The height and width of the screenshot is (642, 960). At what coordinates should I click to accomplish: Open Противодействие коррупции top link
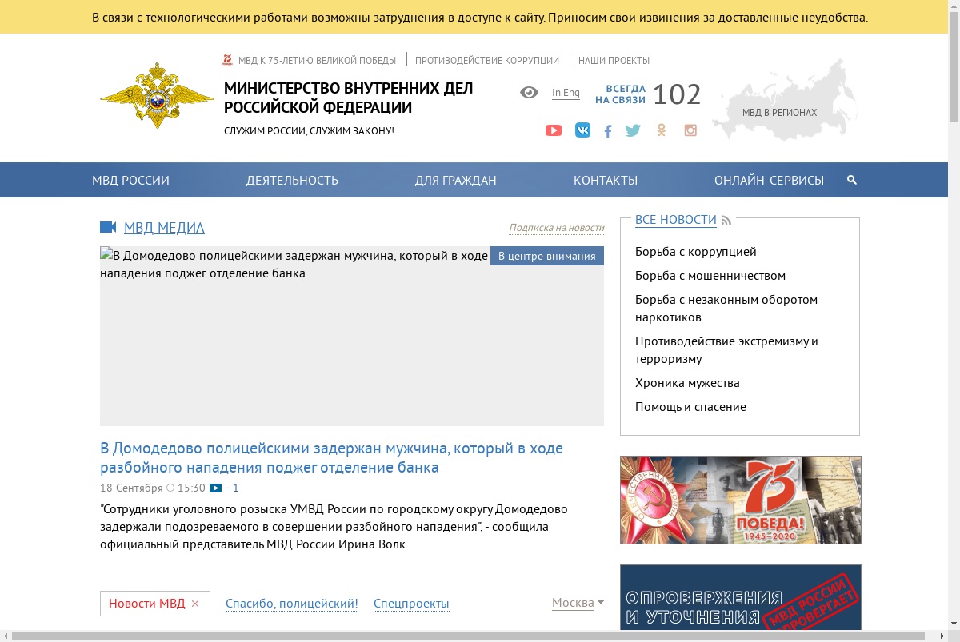point(487,60)
